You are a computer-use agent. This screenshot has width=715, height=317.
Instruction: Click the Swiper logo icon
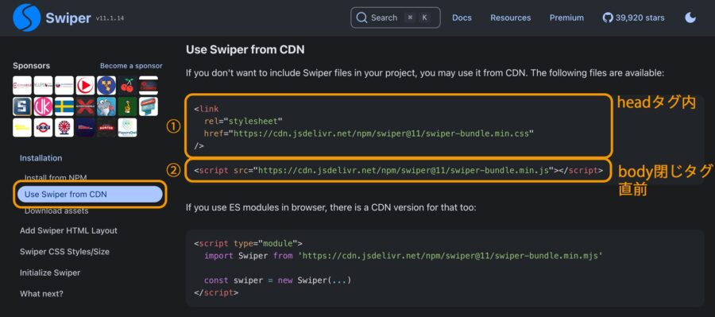tap(26, 17)
